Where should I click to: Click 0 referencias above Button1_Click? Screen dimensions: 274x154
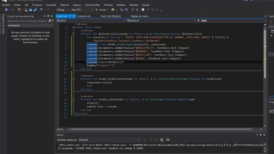coord(86,30)
